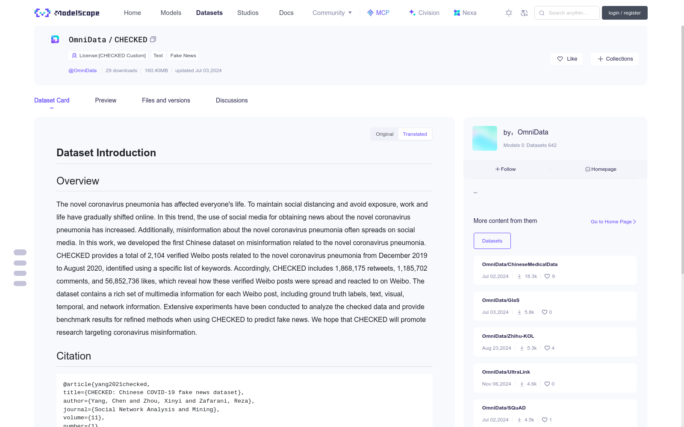Click the 29 downloads text
The height and width of the screenshot is (427, 684).
[121, 70]
